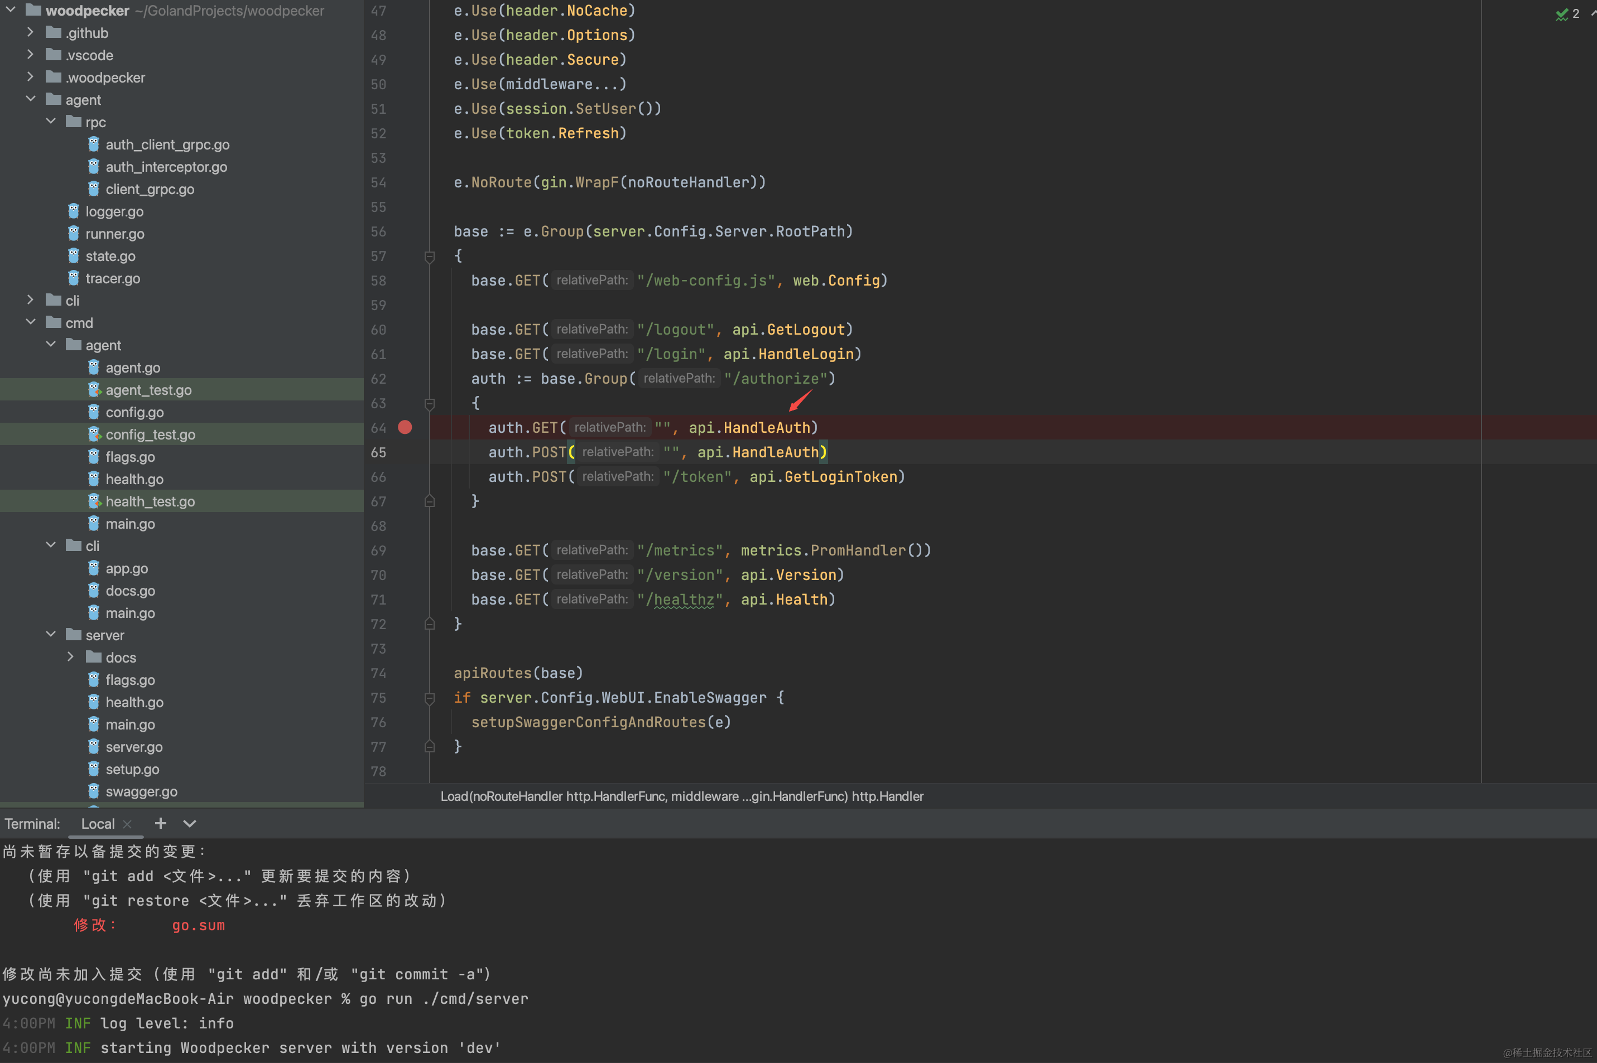Screen dimensions: 1597x1063
Task: Expand the .woodpecker folder
Action: (x=31, y=76)
